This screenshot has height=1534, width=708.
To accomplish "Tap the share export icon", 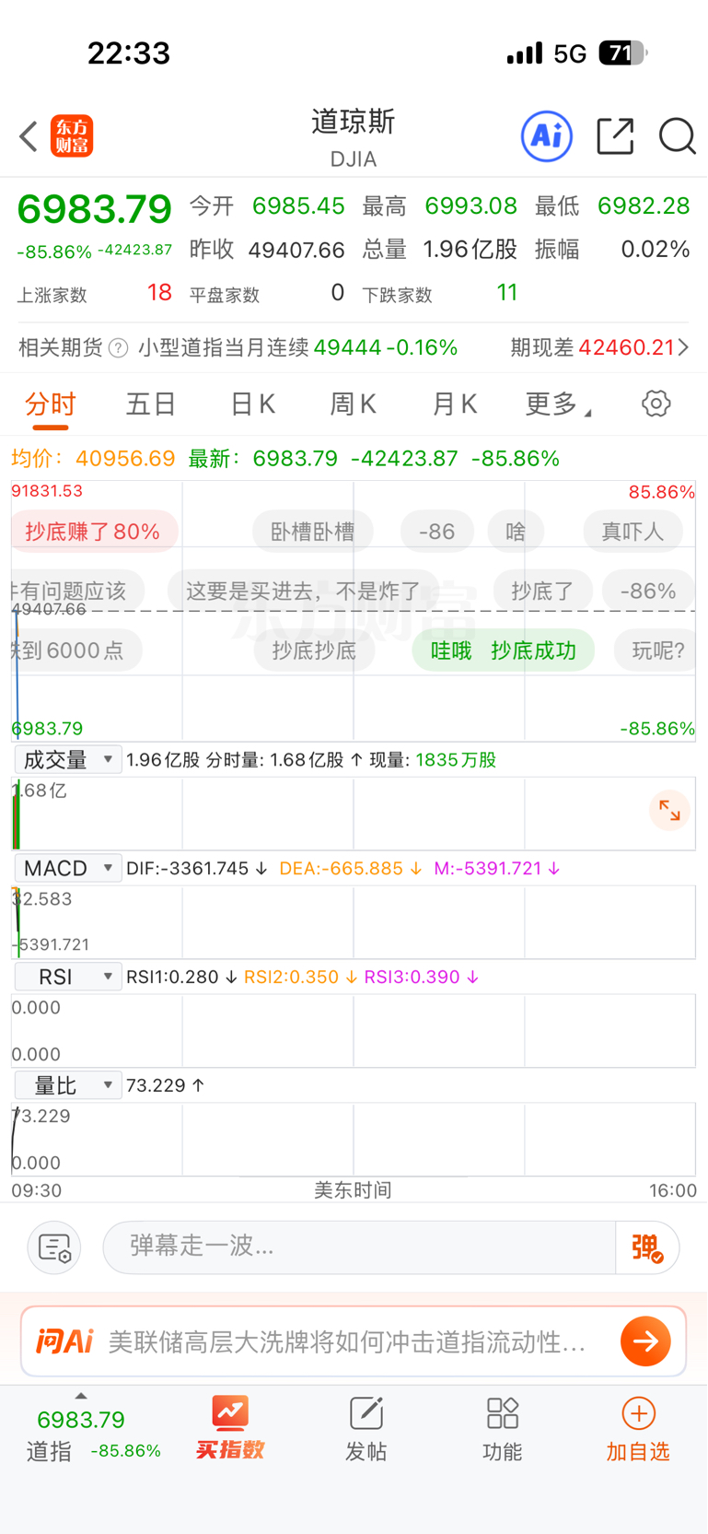I will click(x=615, y=136).
